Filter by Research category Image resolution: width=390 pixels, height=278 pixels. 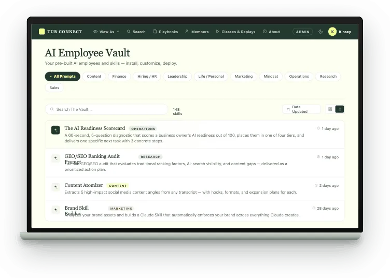point(328,77)
